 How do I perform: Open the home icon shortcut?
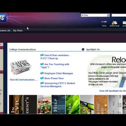coord(104,24)
